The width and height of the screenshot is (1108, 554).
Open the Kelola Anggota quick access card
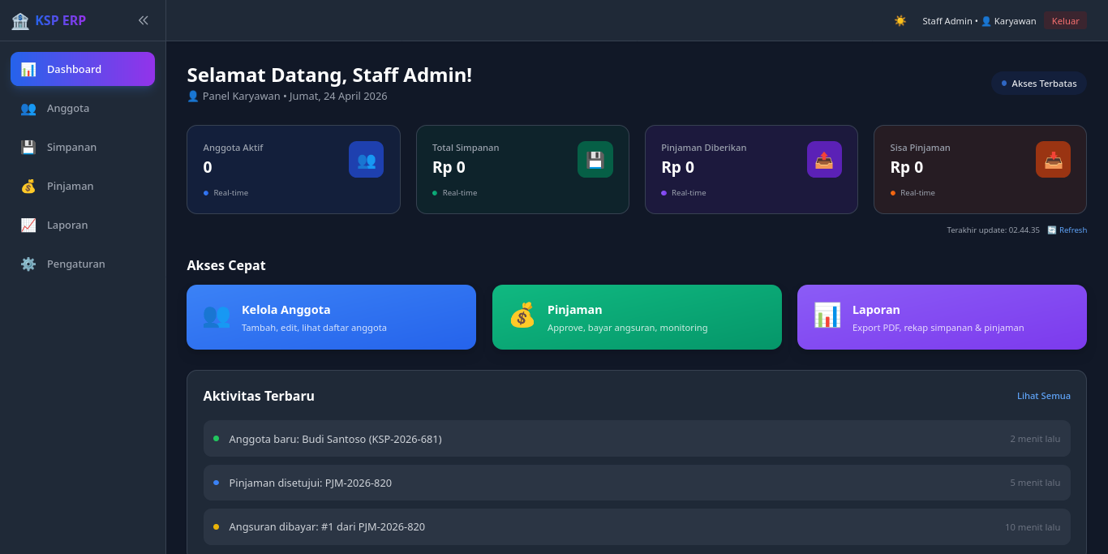coord(331,317)
